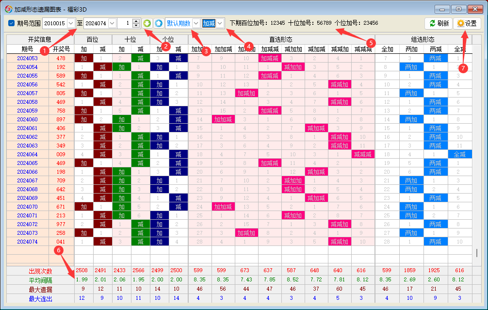Click the 刷新 refresh button
The image size is (488, 310).
coord(438,23)
